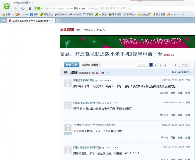Open the 查看原文 link
This screenshot has height=160, width=195.
(x=168, y=55)
